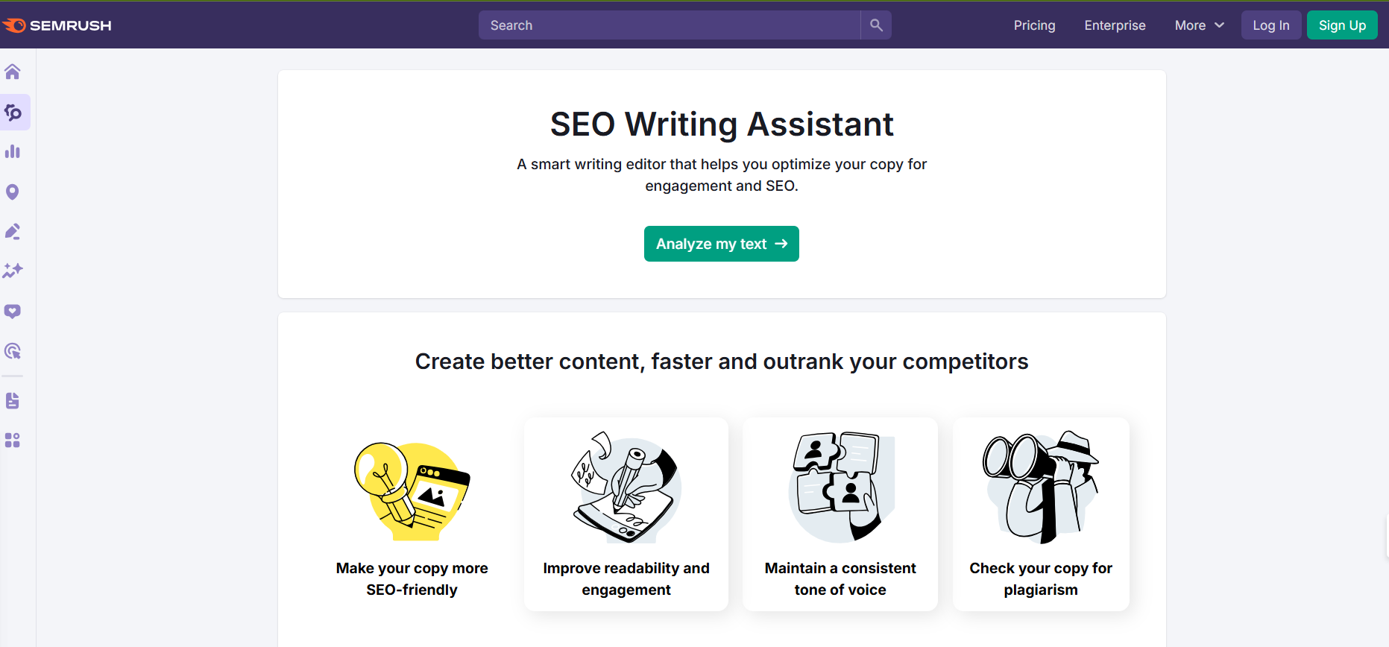Click the Analyze my text button
Image resolution: width=1389 pixels, height=647 pixels.
click(x=721, y=244)
